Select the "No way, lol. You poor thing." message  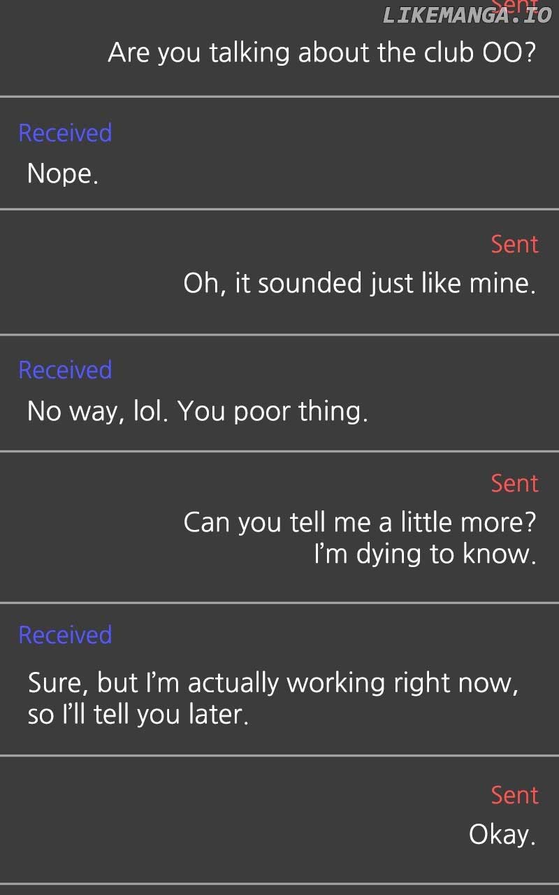(197, 411)
